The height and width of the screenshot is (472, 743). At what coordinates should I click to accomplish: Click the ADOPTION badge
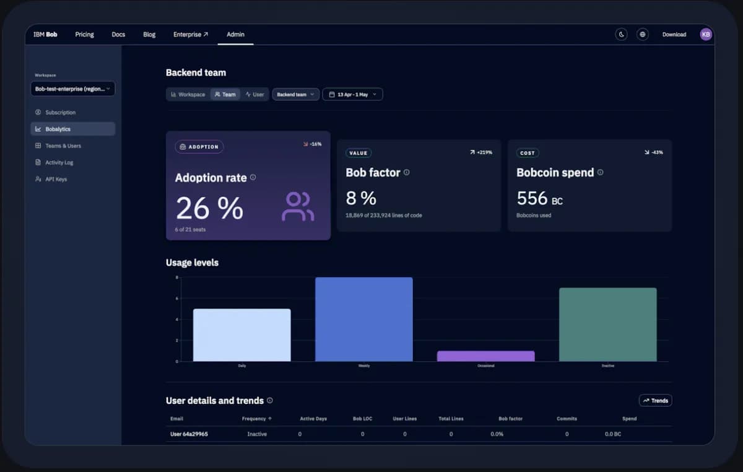pyautogui.click(x=199, y=147)
